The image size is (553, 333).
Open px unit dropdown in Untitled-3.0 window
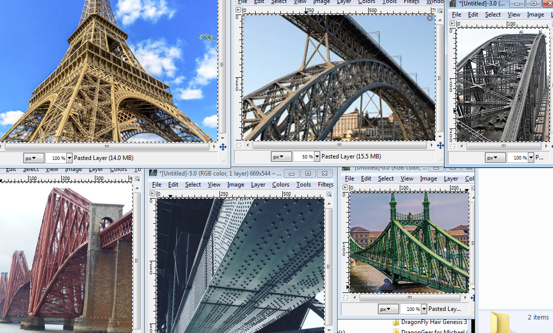pyautogui.click(x=495, y=157)
